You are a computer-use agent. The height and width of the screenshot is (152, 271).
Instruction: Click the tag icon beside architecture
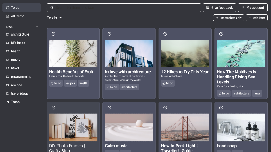click(7, 34)
